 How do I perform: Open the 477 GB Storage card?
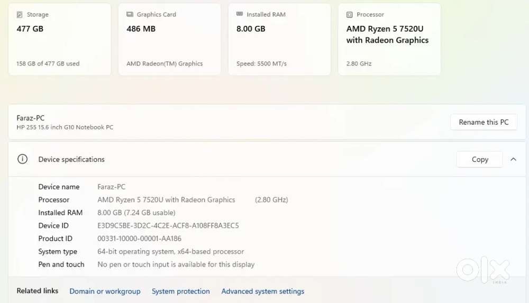60,39
